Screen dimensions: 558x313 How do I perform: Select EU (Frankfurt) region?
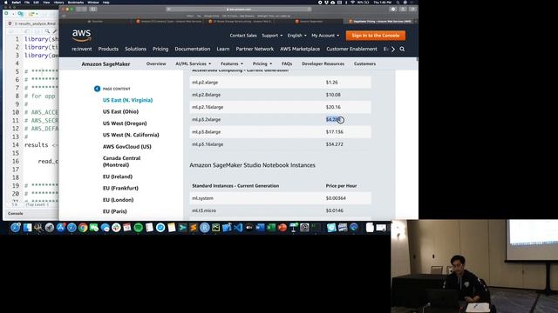coord(120,188)
